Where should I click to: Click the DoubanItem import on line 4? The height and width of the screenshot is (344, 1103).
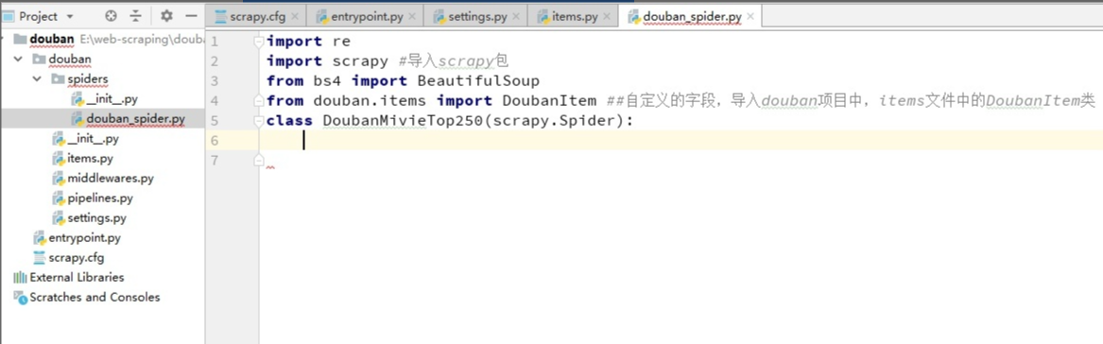(x=549, y=101)
